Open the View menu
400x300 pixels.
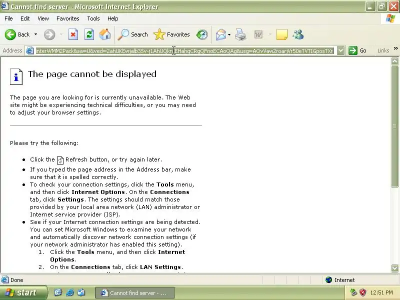coord(43,18)
